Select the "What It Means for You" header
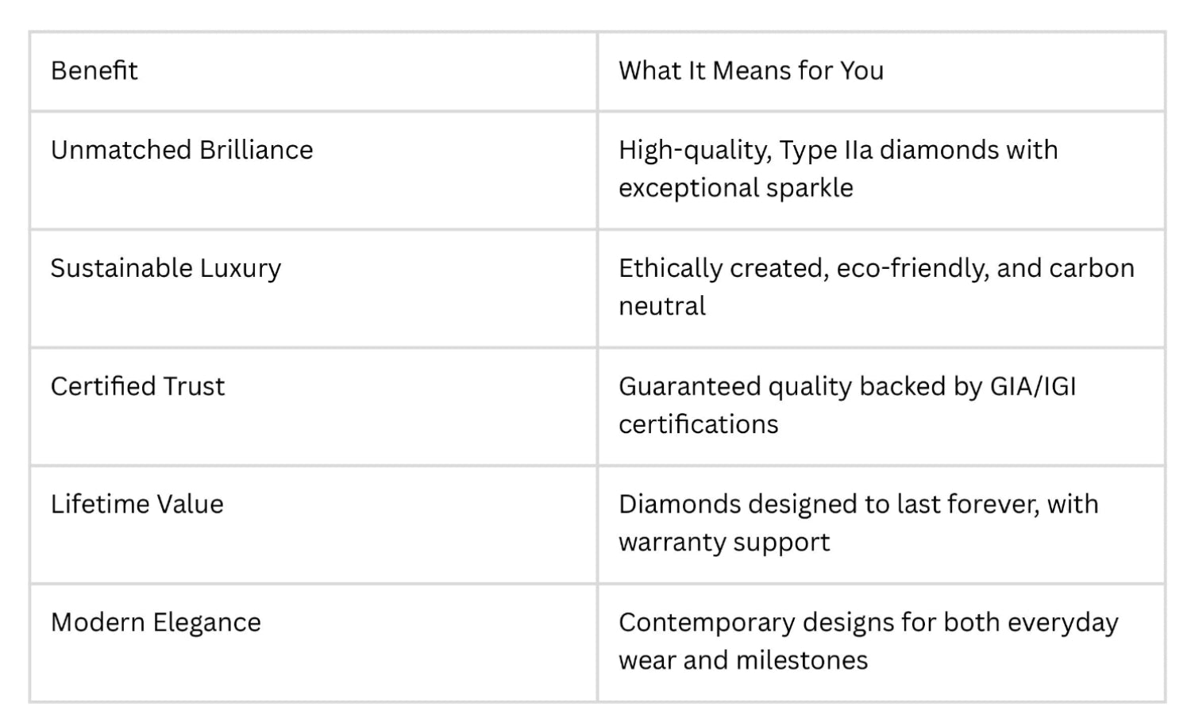The width and height of the screenshot is (1191, 718). pos(750,71)
